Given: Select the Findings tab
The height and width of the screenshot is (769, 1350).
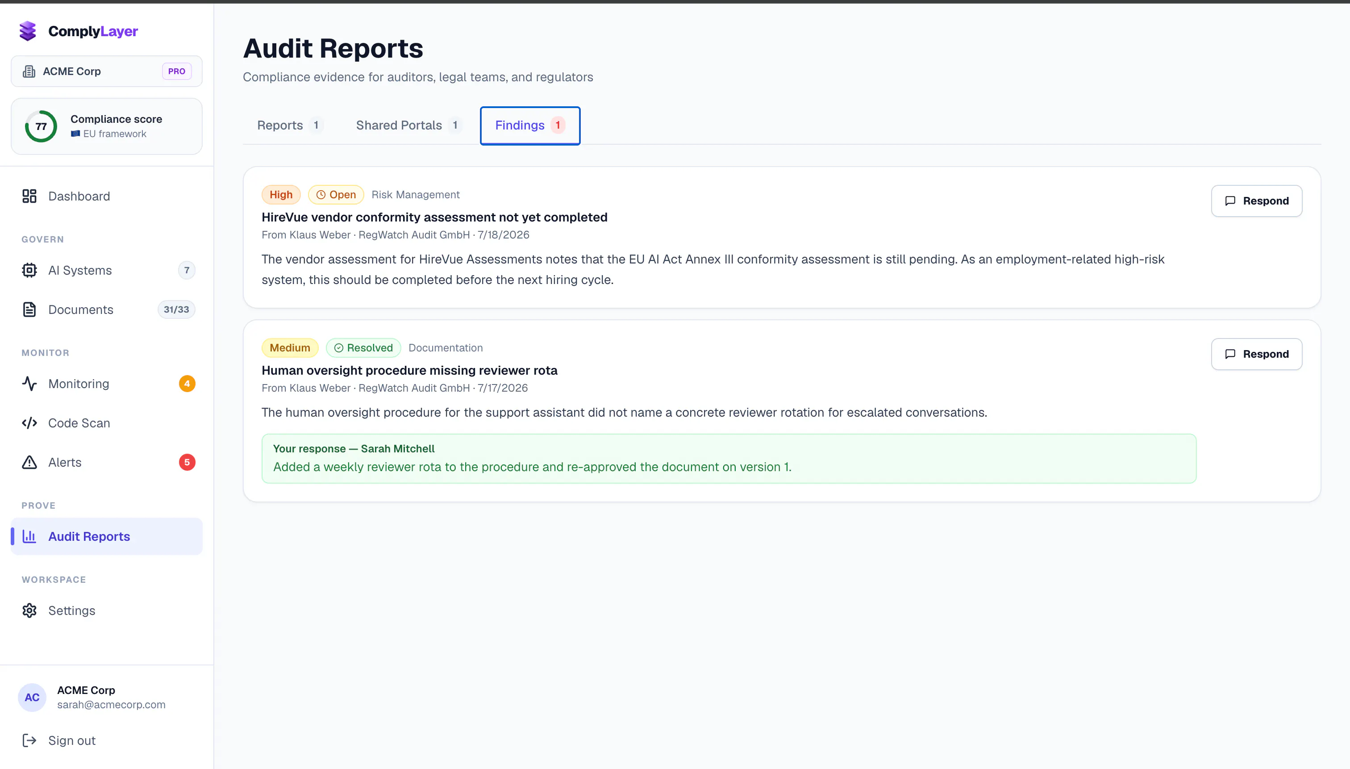Looking at the screenshot, I should [530, 125].
